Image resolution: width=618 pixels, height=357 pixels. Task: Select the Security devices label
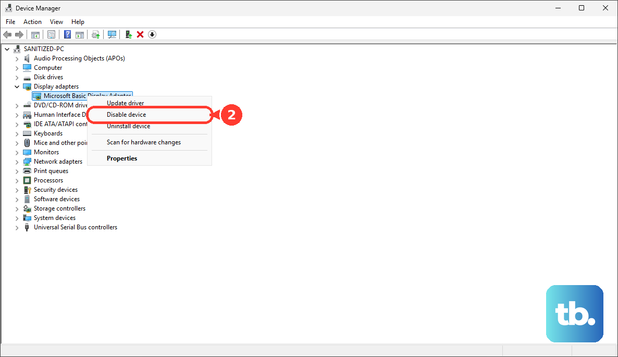[x=56, y=190]
